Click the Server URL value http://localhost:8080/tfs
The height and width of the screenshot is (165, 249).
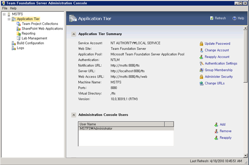click(x=128, y=71)
